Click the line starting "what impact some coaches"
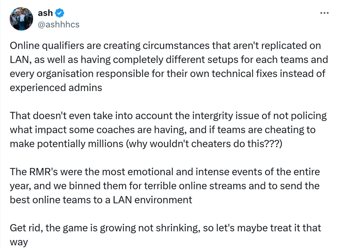This screenshot has width=339, height=250. click(163, 130)
